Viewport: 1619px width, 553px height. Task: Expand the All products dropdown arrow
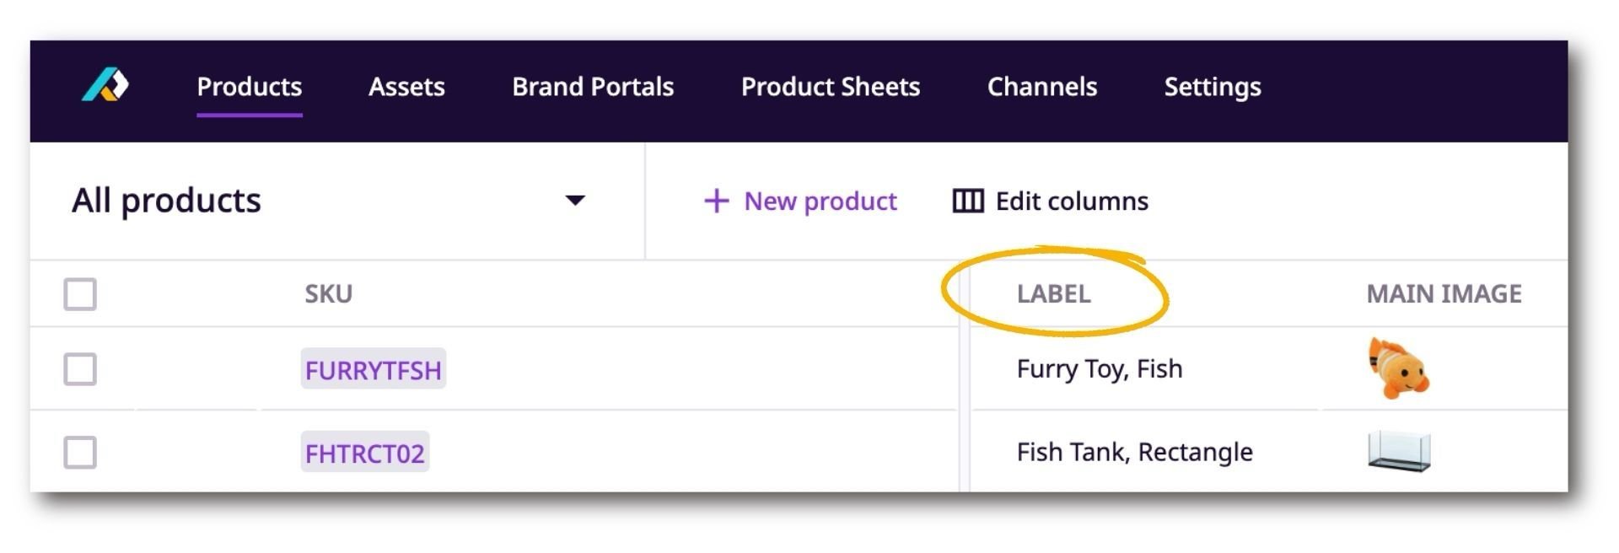pyautogui.click(x=575, y=201)
